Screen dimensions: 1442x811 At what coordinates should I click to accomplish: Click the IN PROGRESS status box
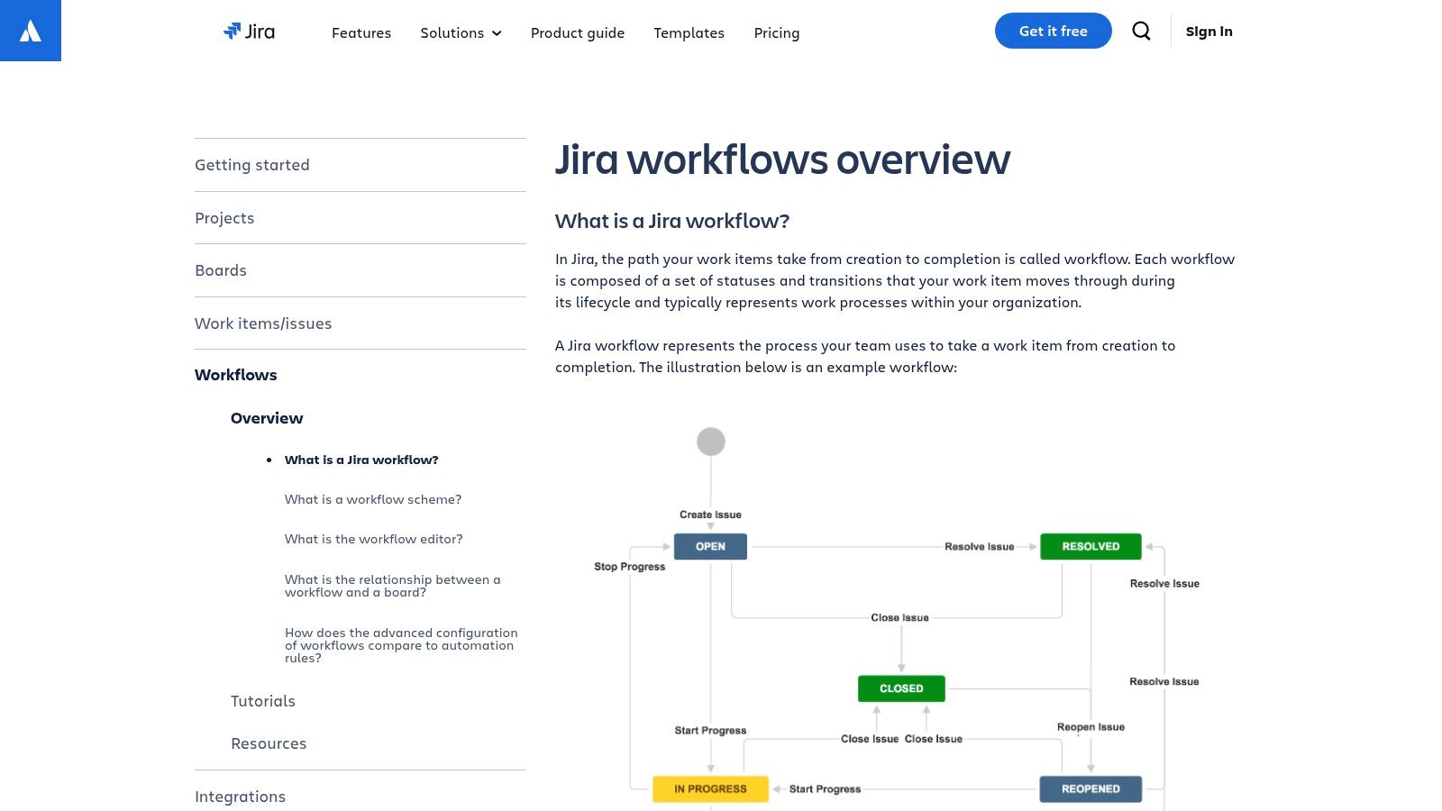click(x=710, y=788)
